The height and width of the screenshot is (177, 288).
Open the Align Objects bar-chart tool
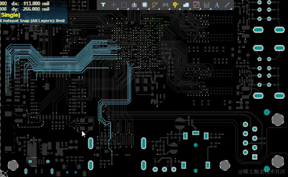134,5
